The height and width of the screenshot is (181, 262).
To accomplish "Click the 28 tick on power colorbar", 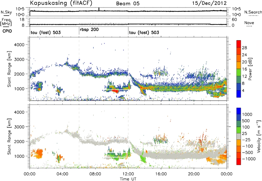I will point(244,48).
